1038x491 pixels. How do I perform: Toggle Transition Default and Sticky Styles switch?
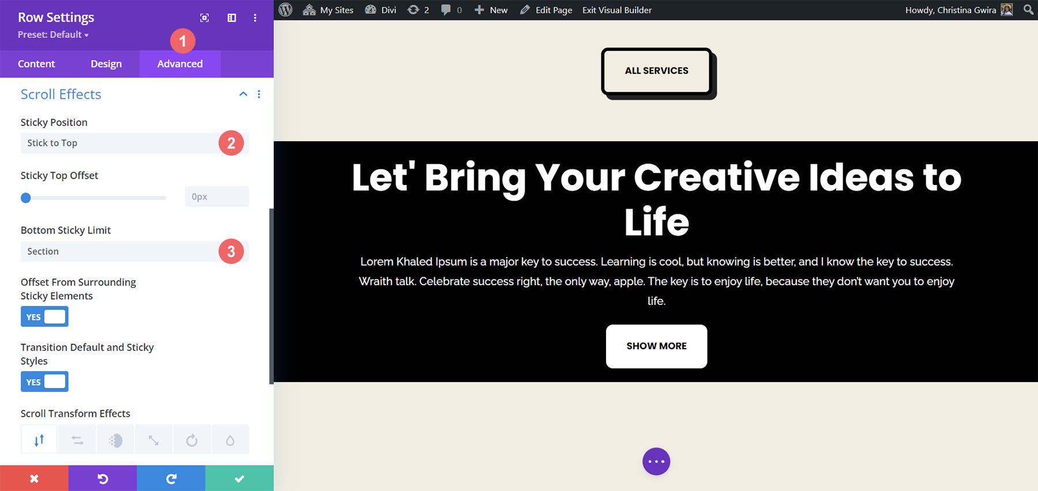(x=44, y=382)
